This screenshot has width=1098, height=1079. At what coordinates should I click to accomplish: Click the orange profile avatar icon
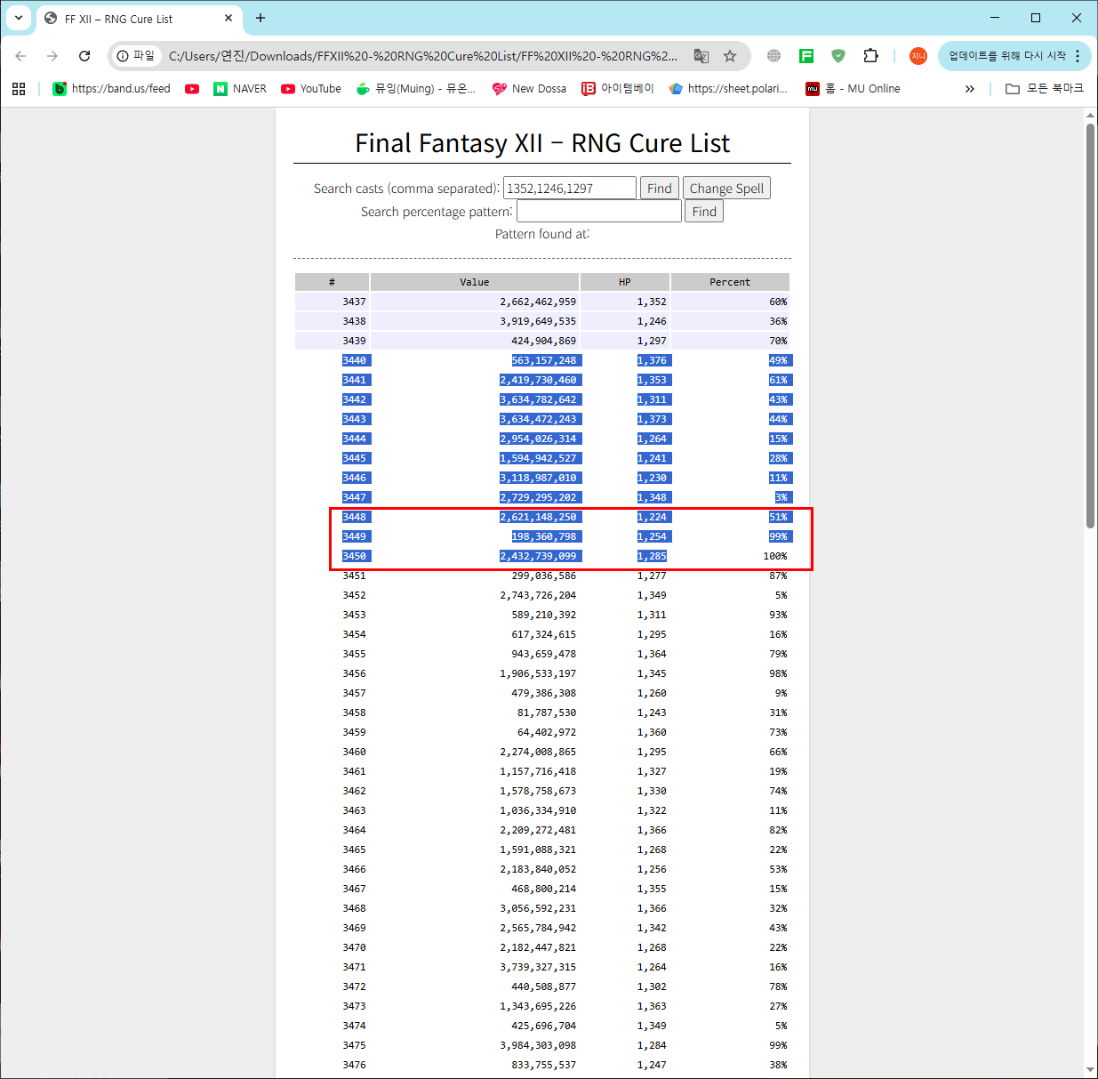tap(918, 56)
